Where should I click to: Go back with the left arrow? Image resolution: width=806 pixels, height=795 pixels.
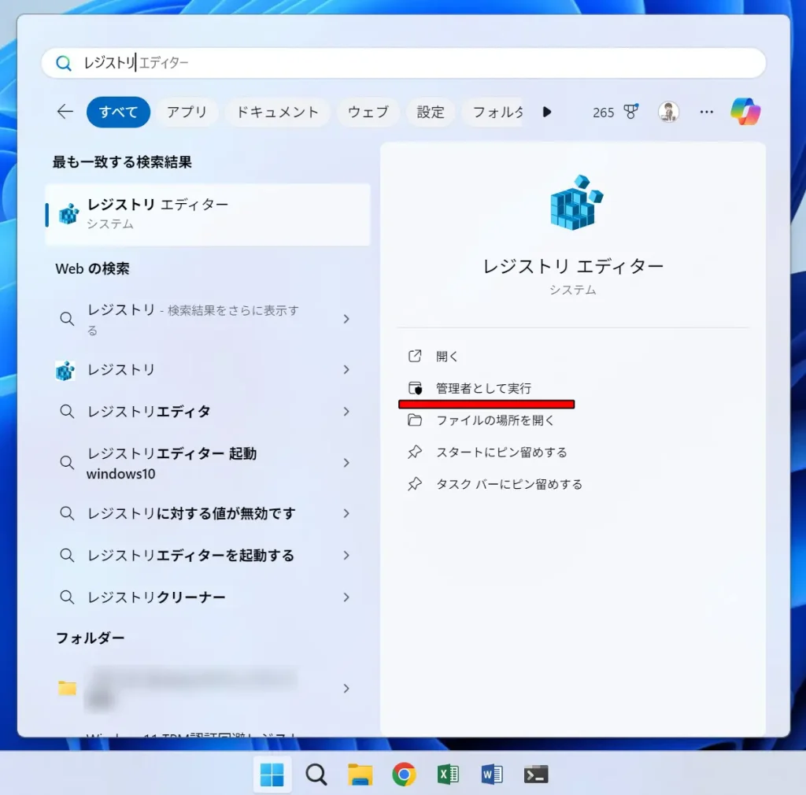pyautogui.click(x=65, y=112)
